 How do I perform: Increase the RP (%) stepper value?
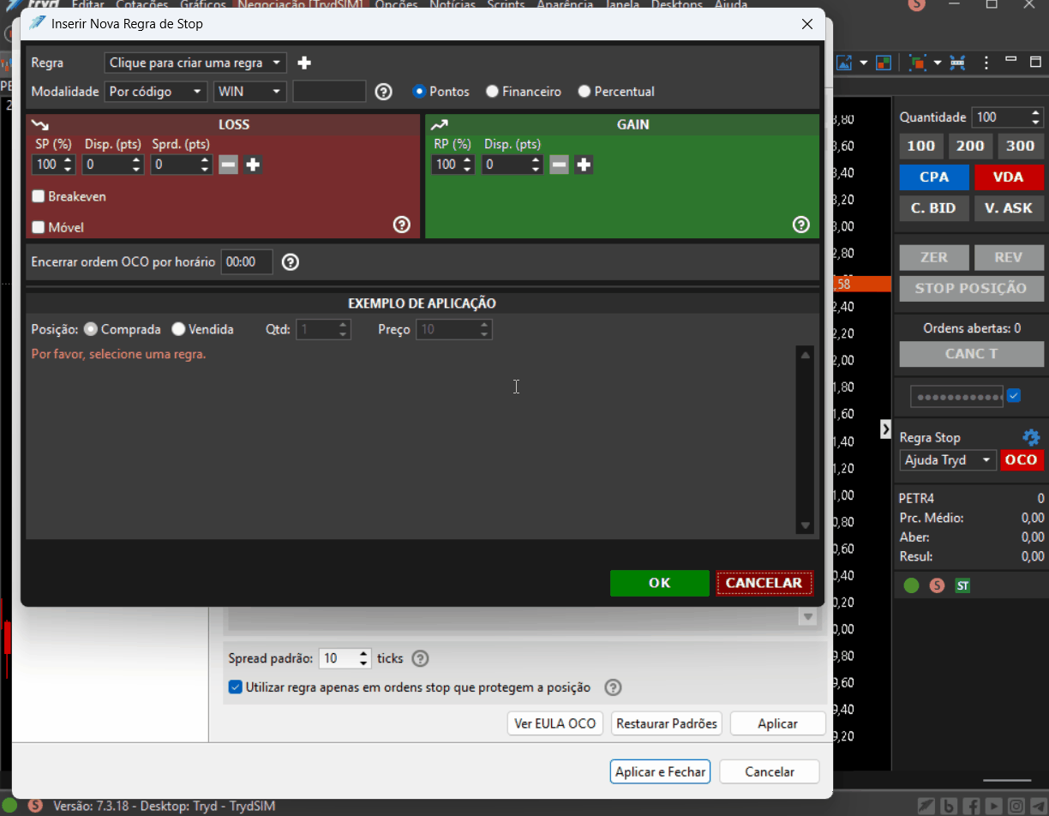click(467, 160)
